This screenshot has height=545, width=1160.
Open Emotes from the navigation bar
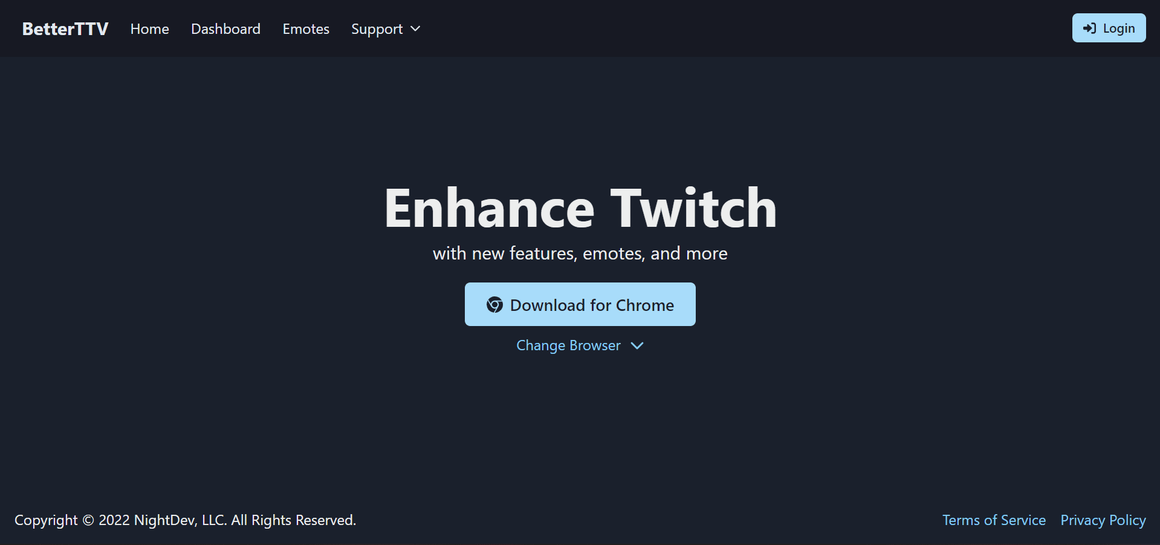pos(306,28)
